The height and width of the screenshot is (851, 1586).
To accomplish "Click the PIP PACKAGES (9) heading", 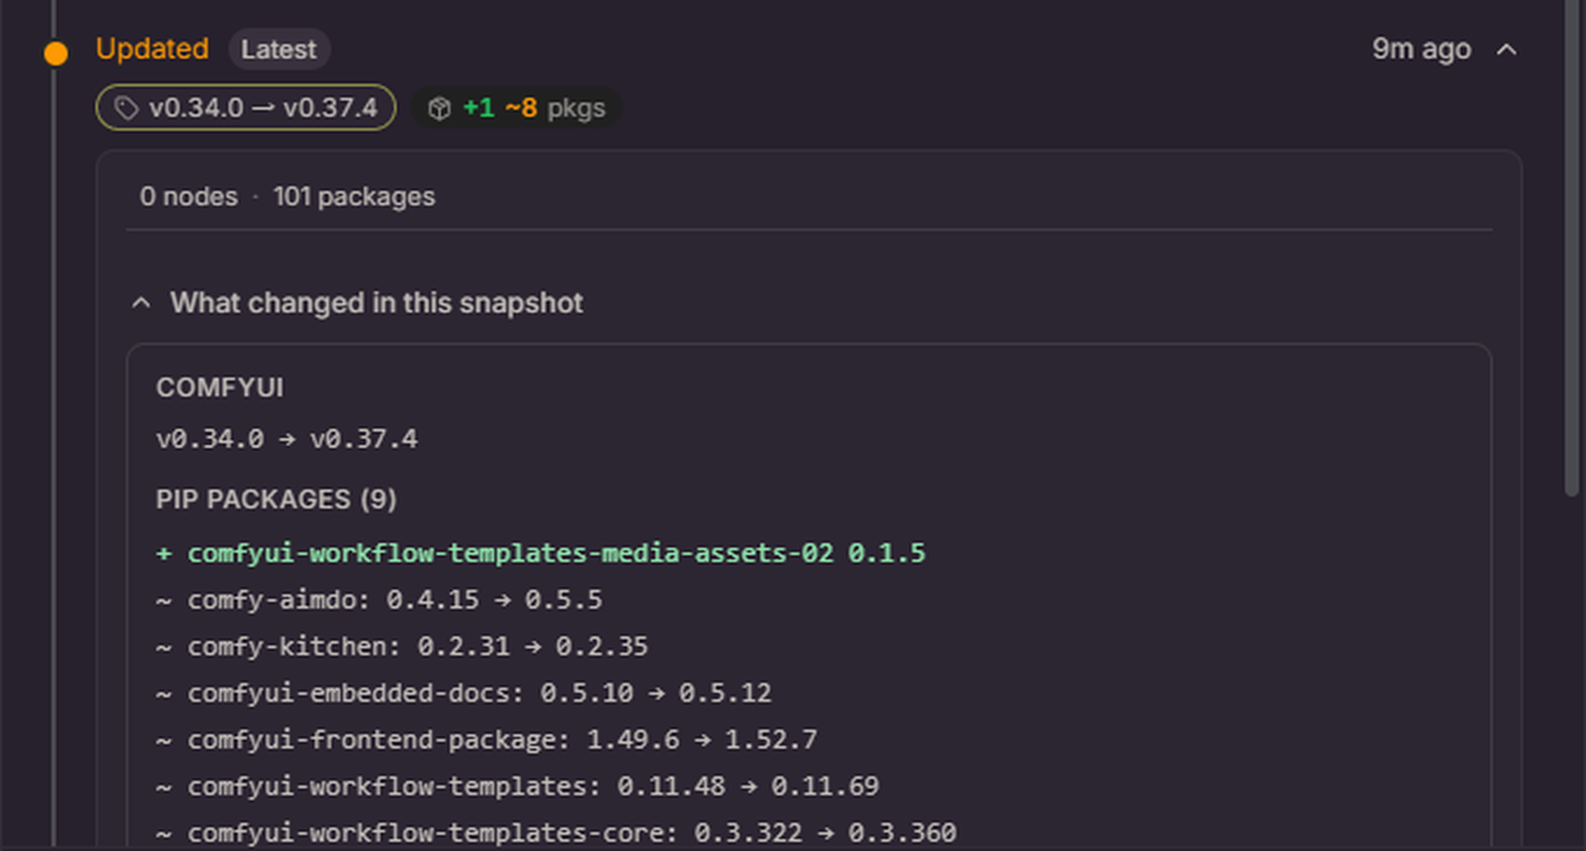I will pyautogui.click(x=277, y=499).
